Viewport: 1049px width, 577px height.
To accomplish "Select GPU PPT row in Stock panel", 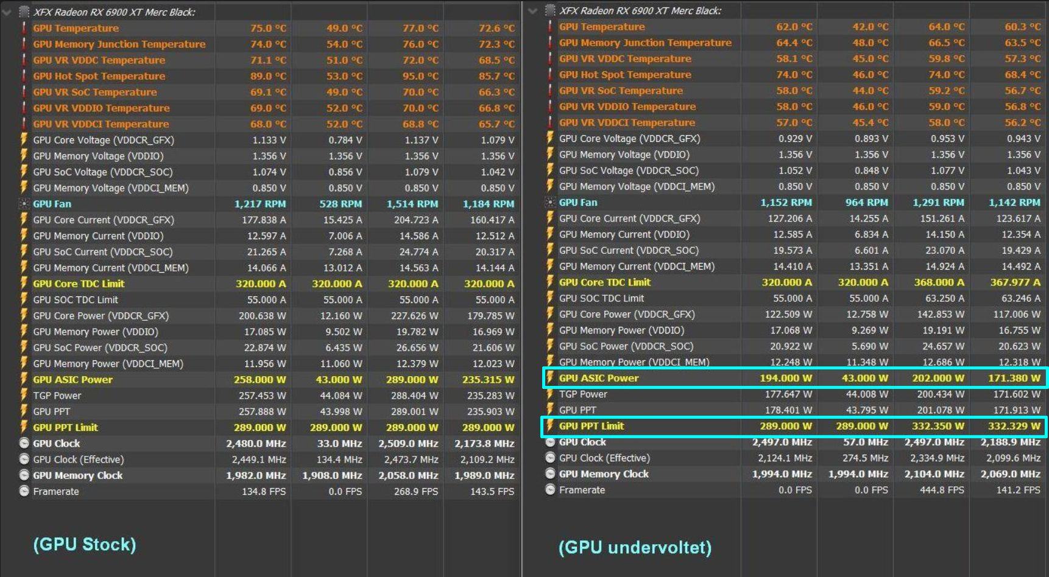I will (261, 411).
